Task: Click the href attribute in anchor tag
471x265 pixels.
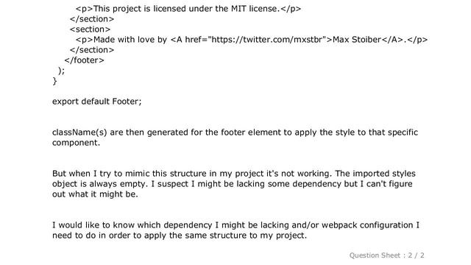Action: [194, 40]
